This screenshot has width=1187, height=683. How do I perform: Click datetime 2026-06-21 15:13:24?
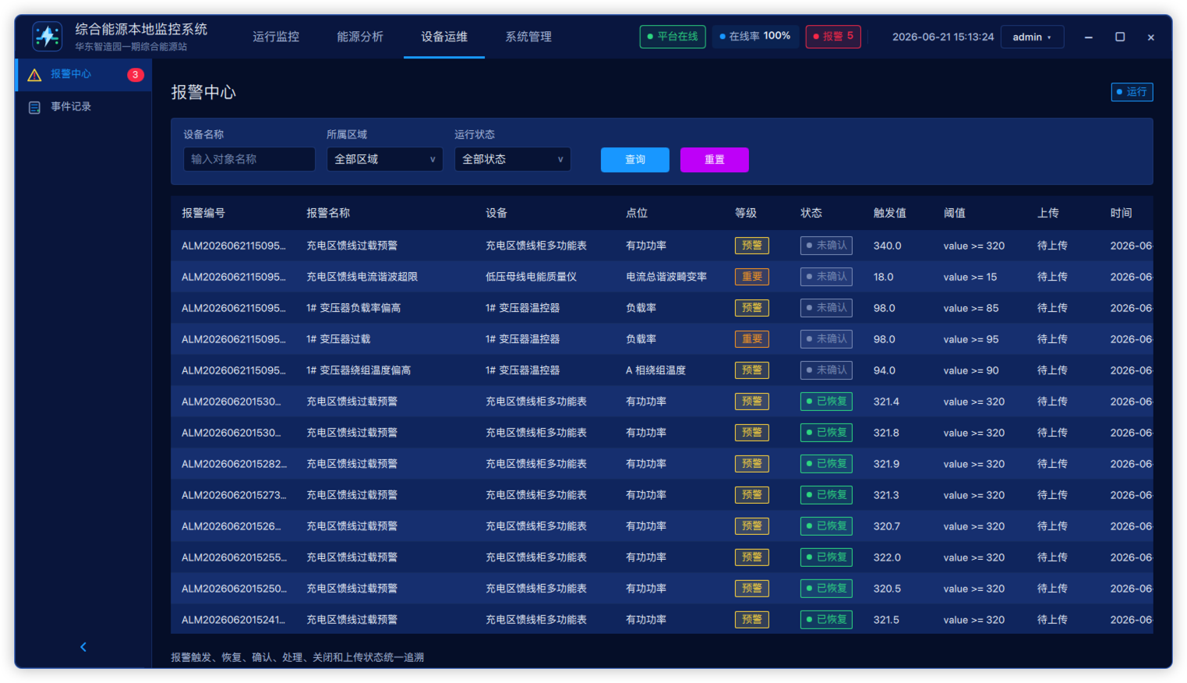943,37
